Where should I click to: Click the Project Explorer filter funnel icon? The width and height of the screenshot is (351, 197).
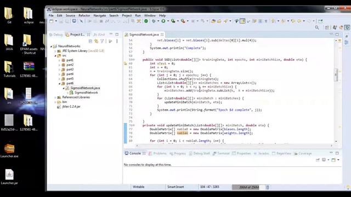[x=102, y=41]
